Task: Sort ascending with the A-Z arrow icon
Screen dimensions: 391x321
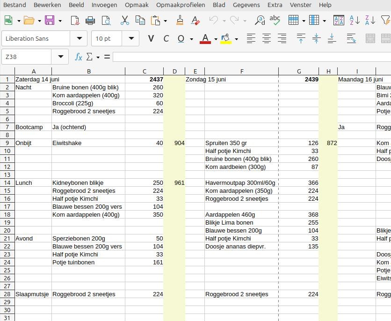Action: coord(355,21)
